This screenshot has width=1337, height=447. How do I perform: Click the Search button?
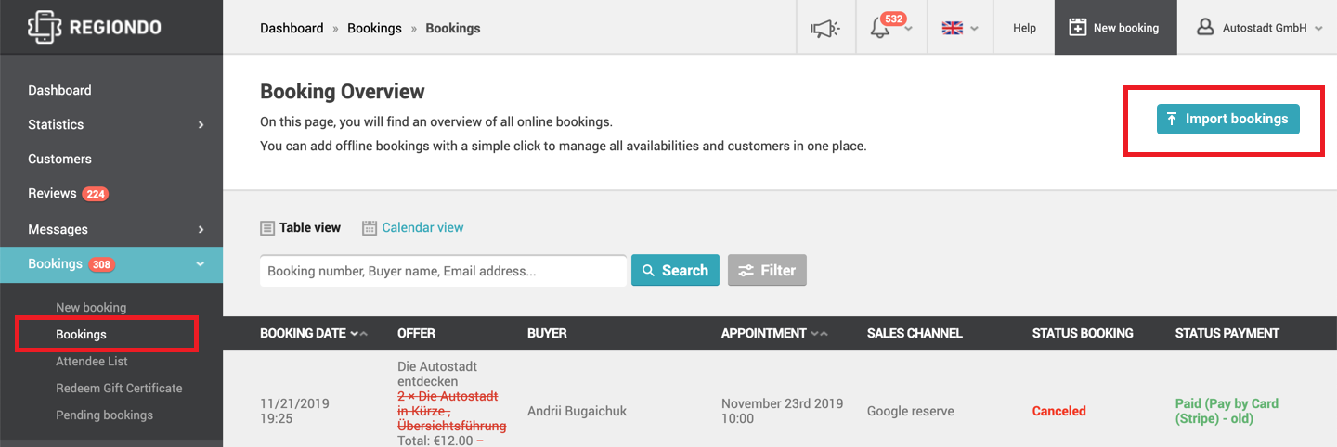pyautogui.click(x=675, y=270)
